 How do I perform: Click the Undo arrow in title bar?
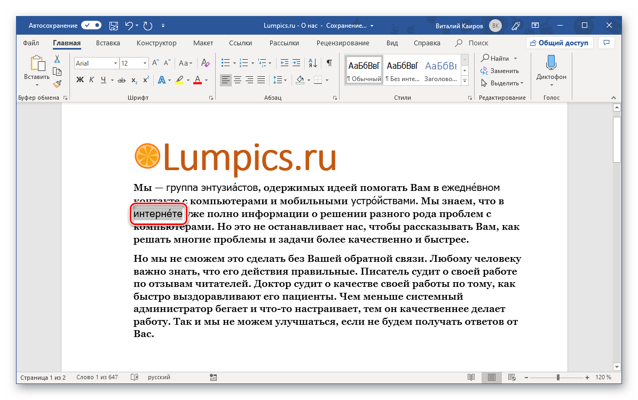coord(129,25)
